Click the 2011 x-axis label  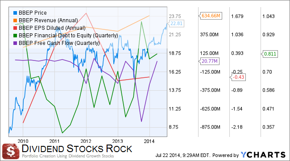(x=54, y=141)
